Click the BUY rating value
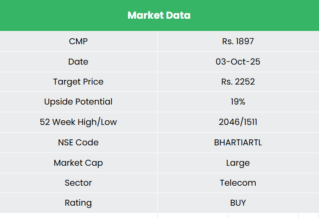Viewport: 319px width, 218px height. coord(238,203)
